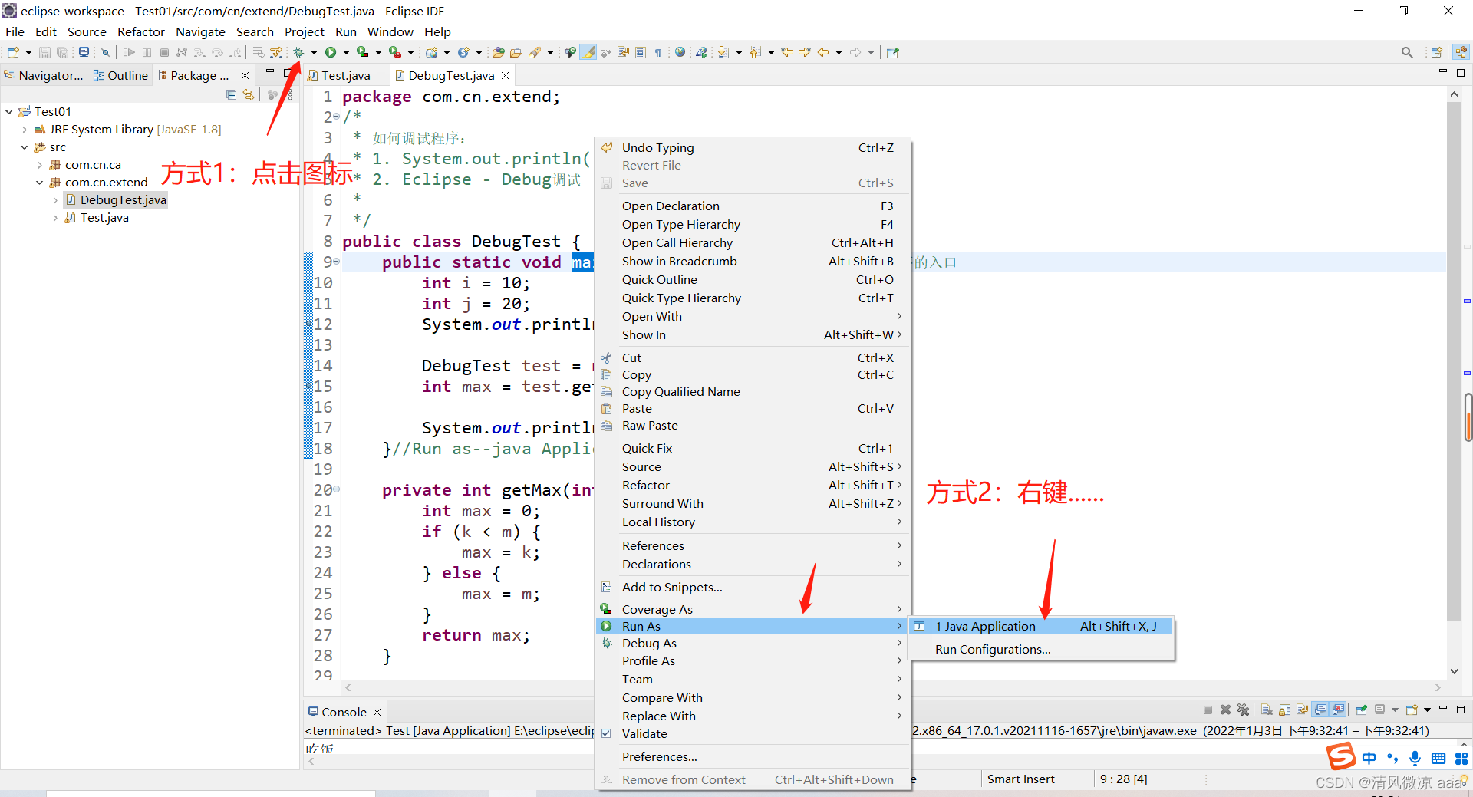Clear the Console using its clear icon

coord(1266,710)
